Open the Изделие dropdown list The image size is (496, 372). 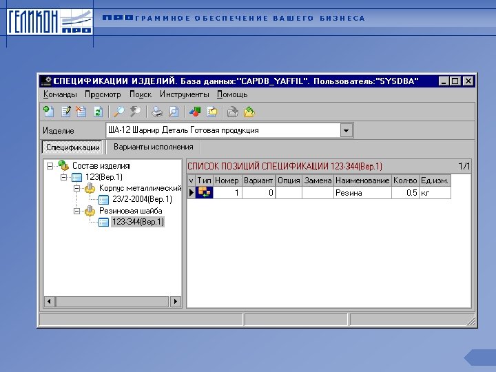(x=347, y=130)
